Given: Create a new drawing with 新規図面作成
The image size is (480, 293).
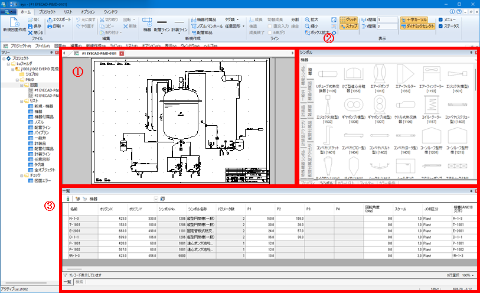Looking at the screenshot, I should pyautogui.click(x=14, y=25).
